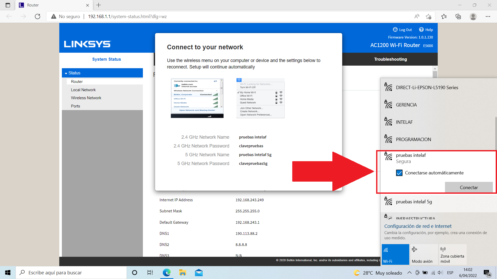Click the Log Out icon
The width and height of the screenshot is (497, 279).
[395, 29]
